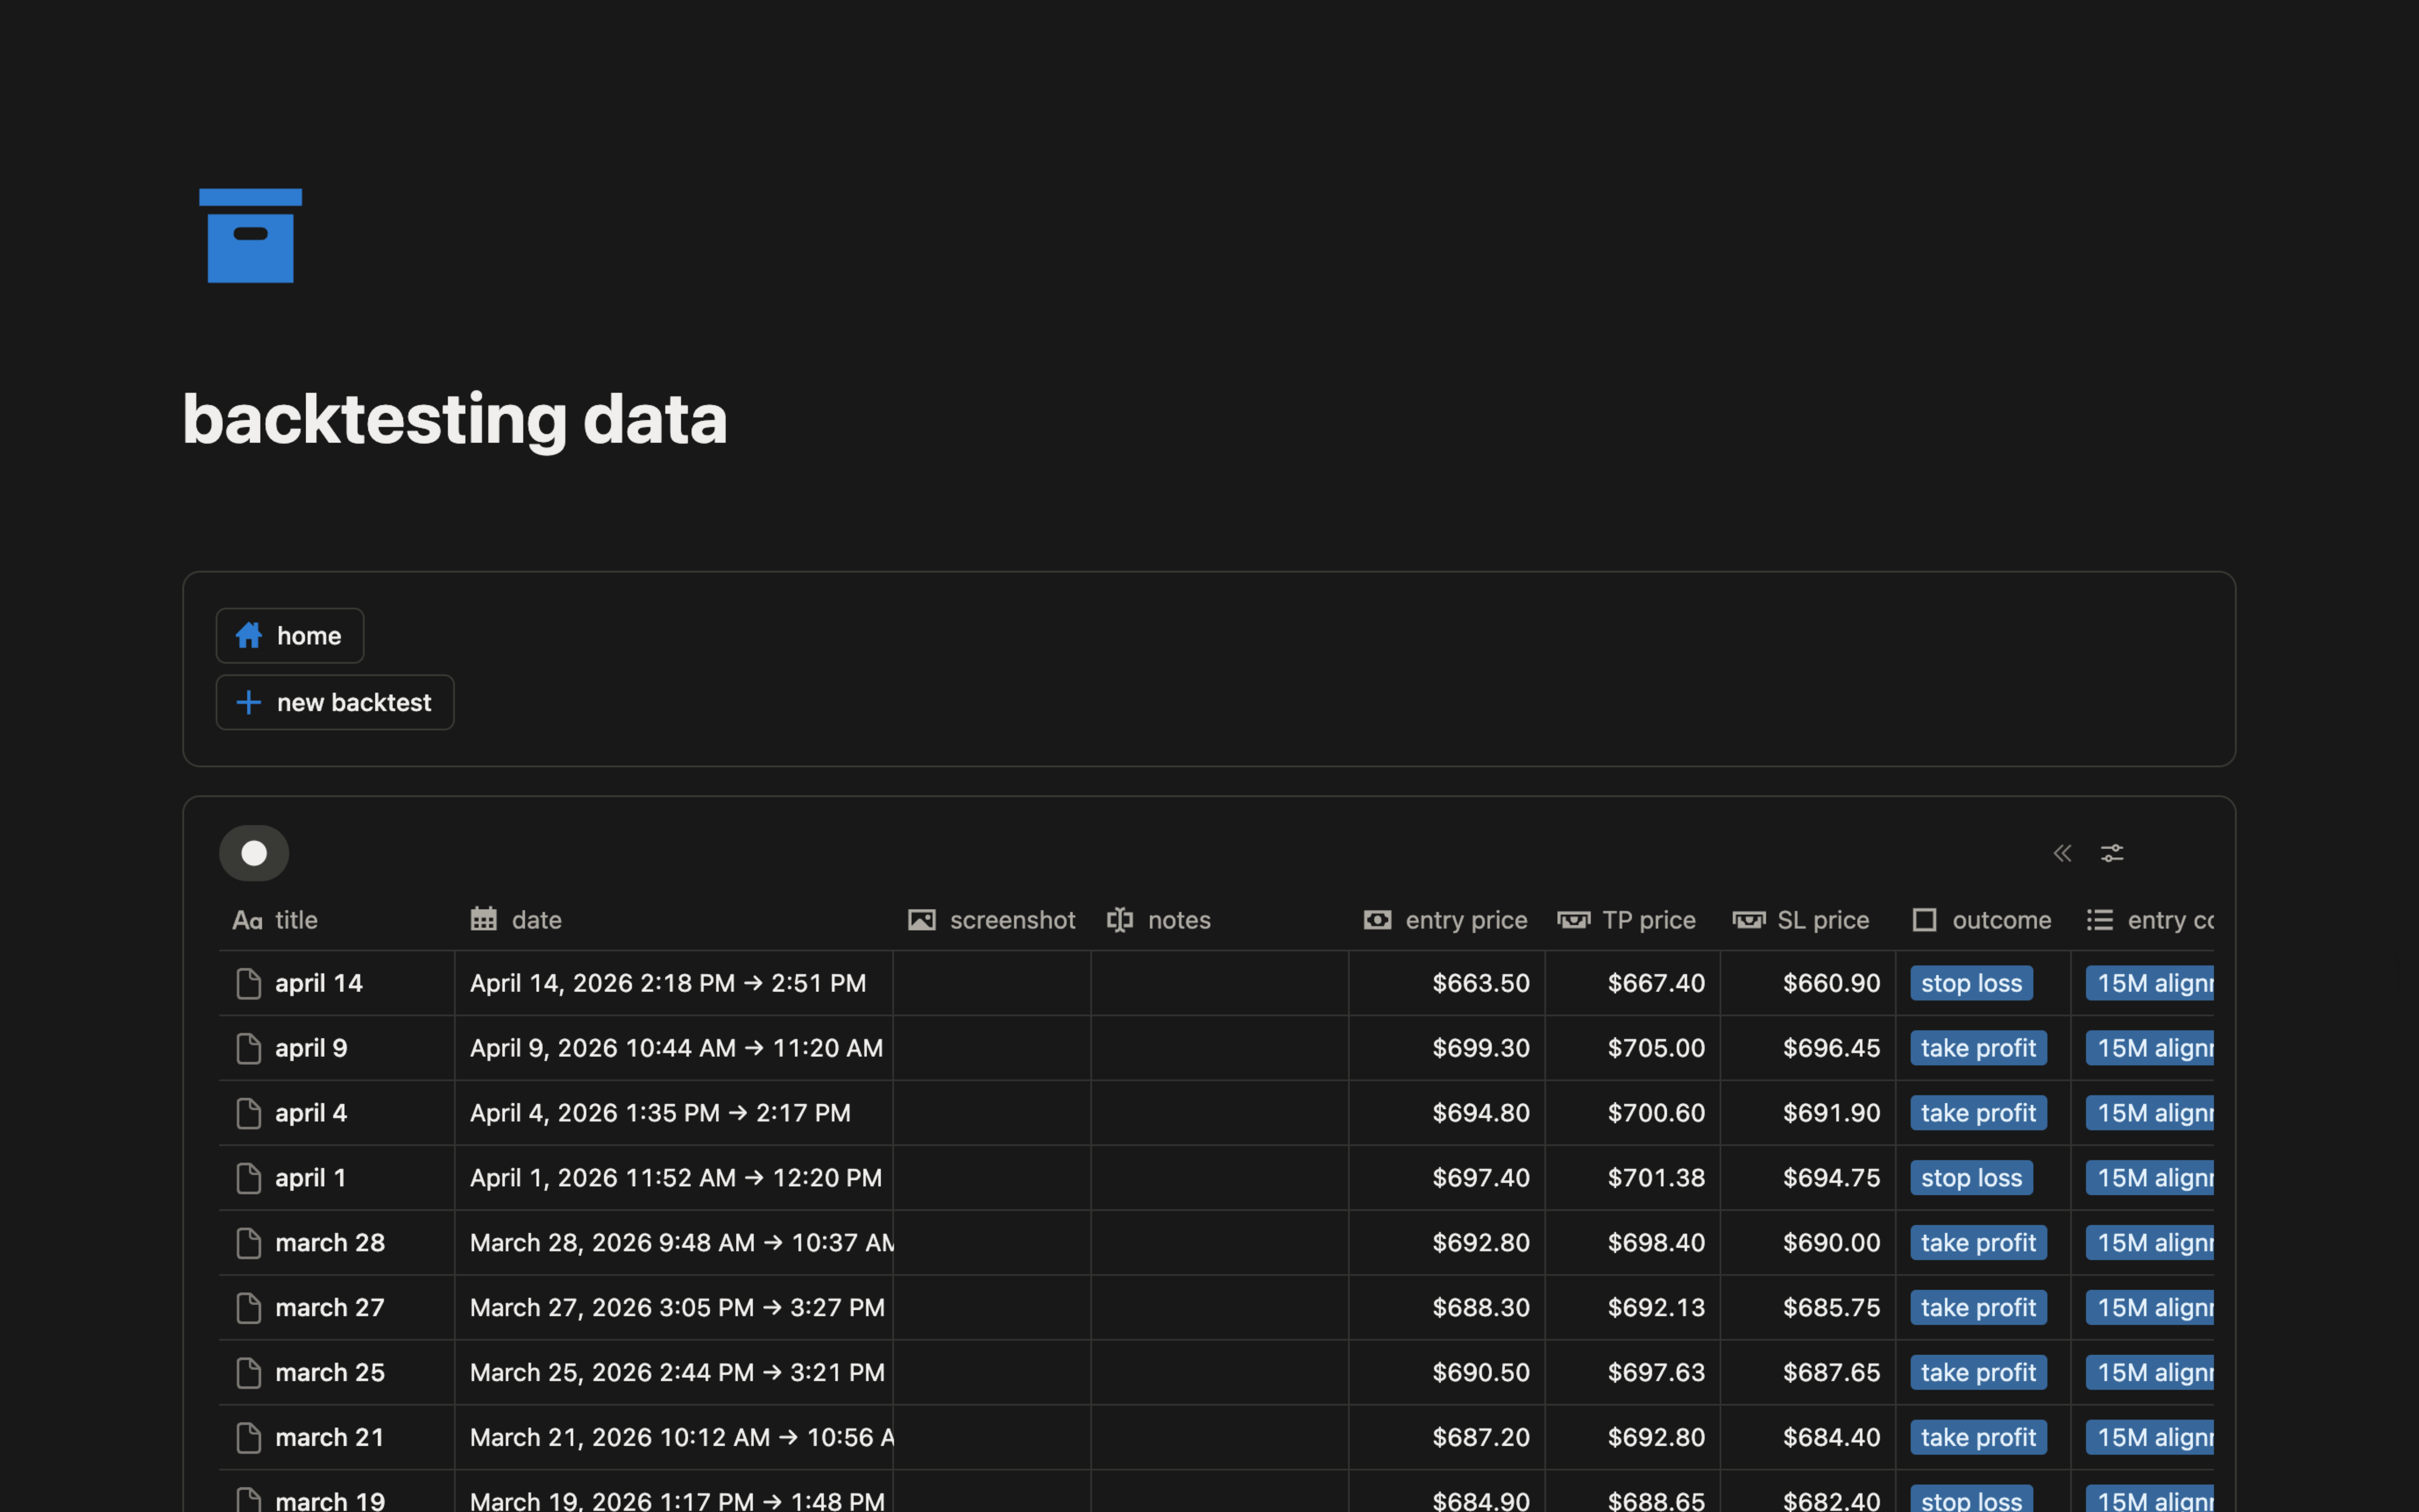Click entry price $663.50
The width and height of the screenshot is (2419, 1512).
(x=1481, y=983)
